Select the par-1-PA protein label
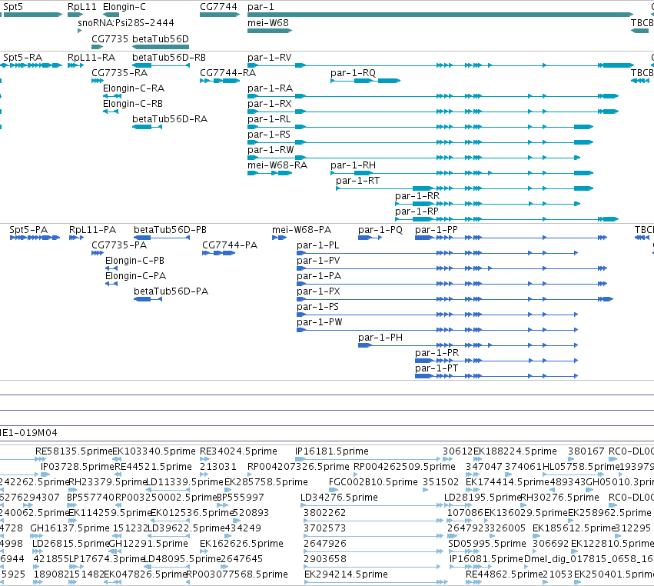654x586 pixels. point(319,276)
